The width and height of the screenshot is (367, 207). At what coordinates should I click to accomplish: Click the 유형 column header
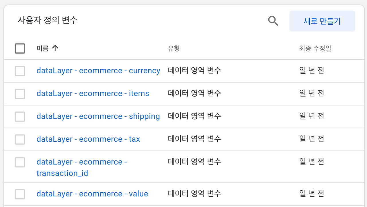tap(173, 48)
